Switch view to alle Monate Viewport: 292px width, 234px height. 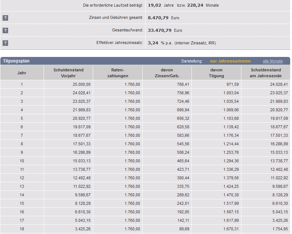click(273, 61)
